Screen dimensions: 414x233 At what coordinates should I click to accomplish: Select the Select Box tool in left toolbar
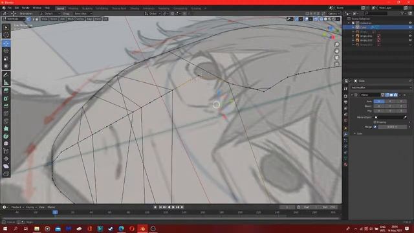pyautogui.click(x=6, y=27)
